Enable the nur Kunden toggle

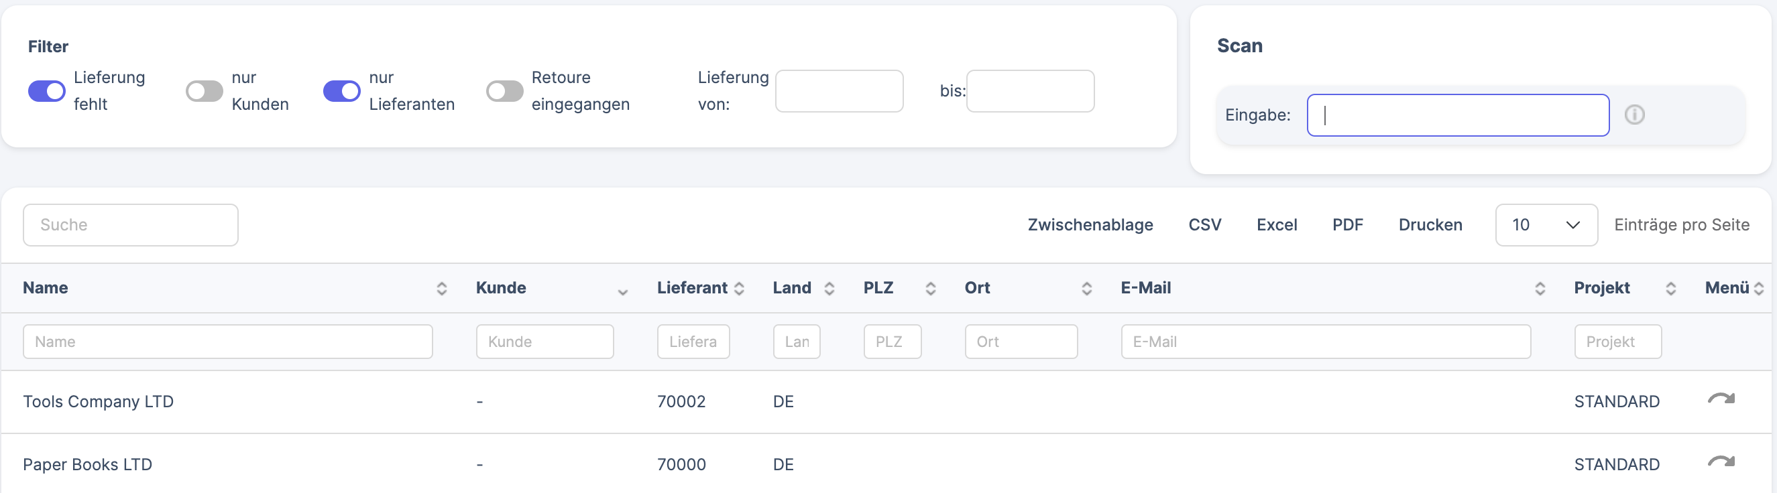pos(205,91)
